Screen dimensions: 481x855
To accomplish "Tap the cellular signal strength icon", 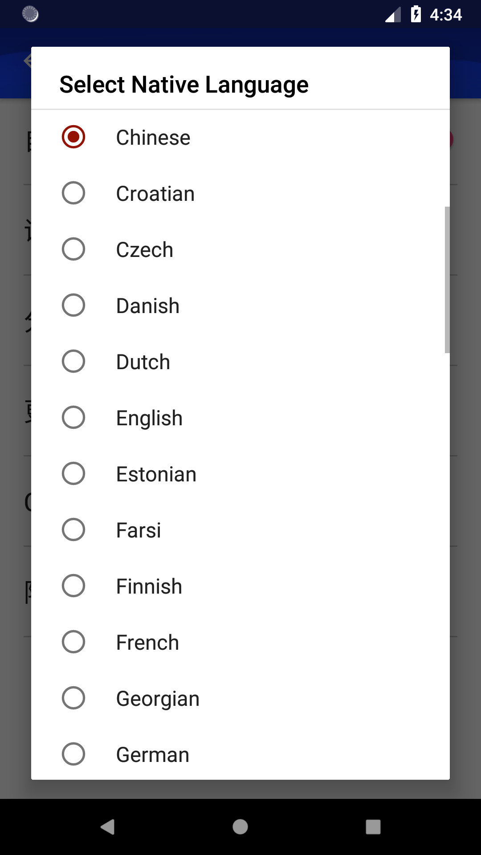I will [x=393, y=15].
